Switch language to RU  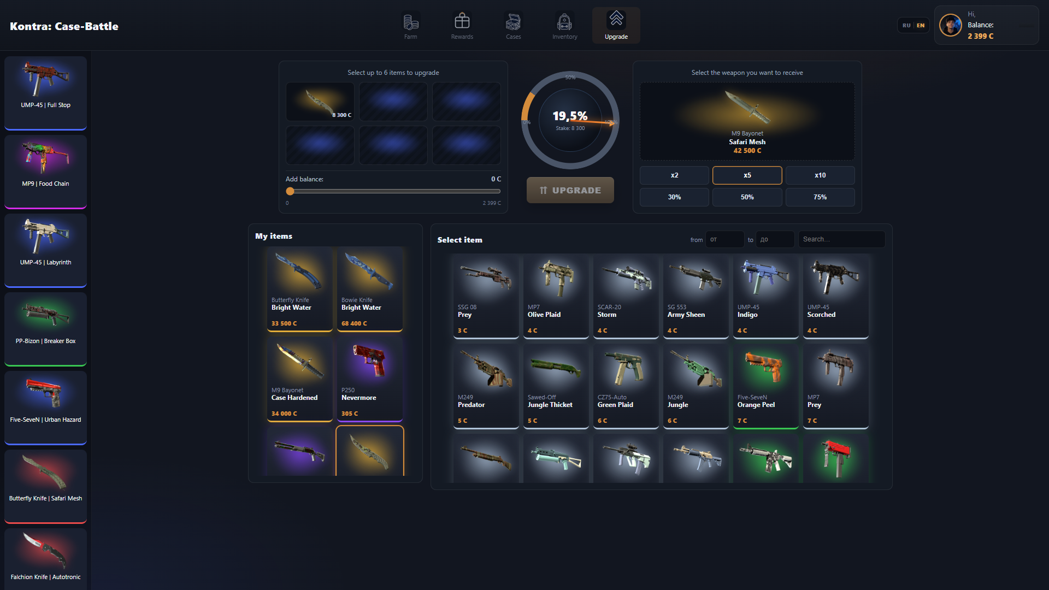[906, 26]
